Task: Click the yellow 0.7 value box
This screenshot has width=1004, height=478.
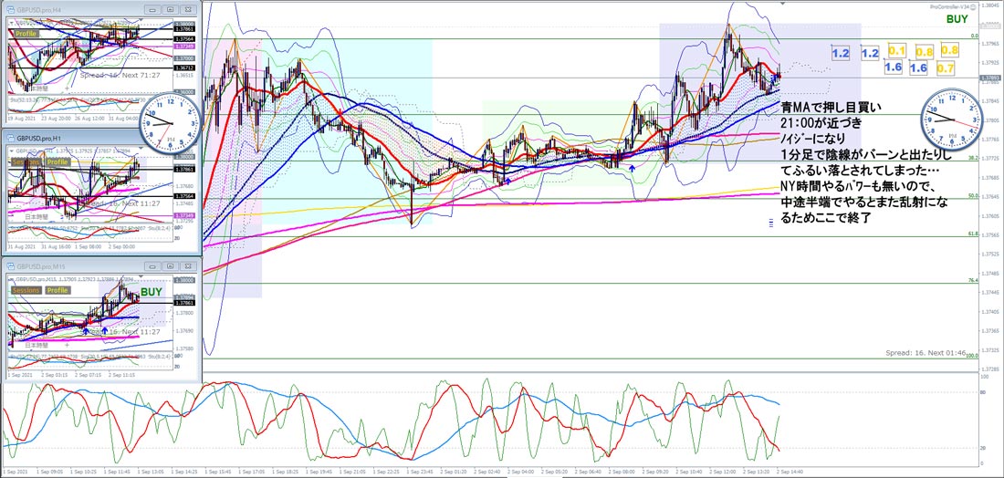Action: [x=945, y=68]
